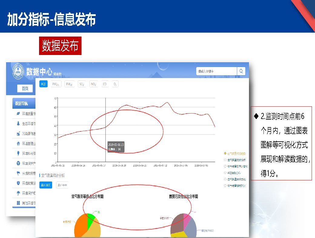Screen dimensions: 315x238
Task: Open the leaf icon 环境质量 sidebar item
Action: click(24, 114)
